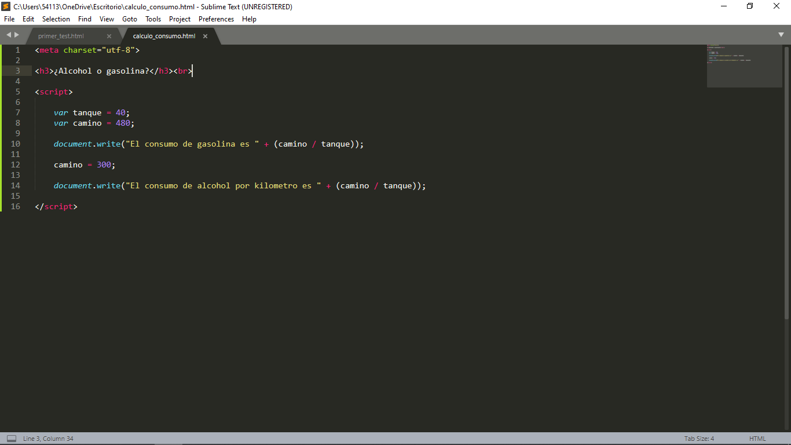The image size is (791, 445).
Task: Close the Sublime Text window
Action: tap(777, 6)
